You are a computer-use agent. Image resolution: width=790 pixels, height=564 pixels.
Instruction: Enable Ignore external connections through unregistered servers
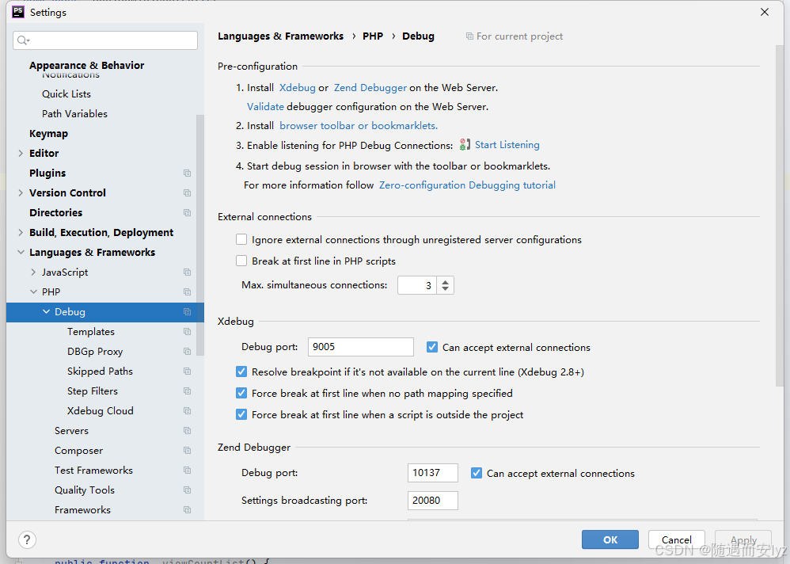241,239
